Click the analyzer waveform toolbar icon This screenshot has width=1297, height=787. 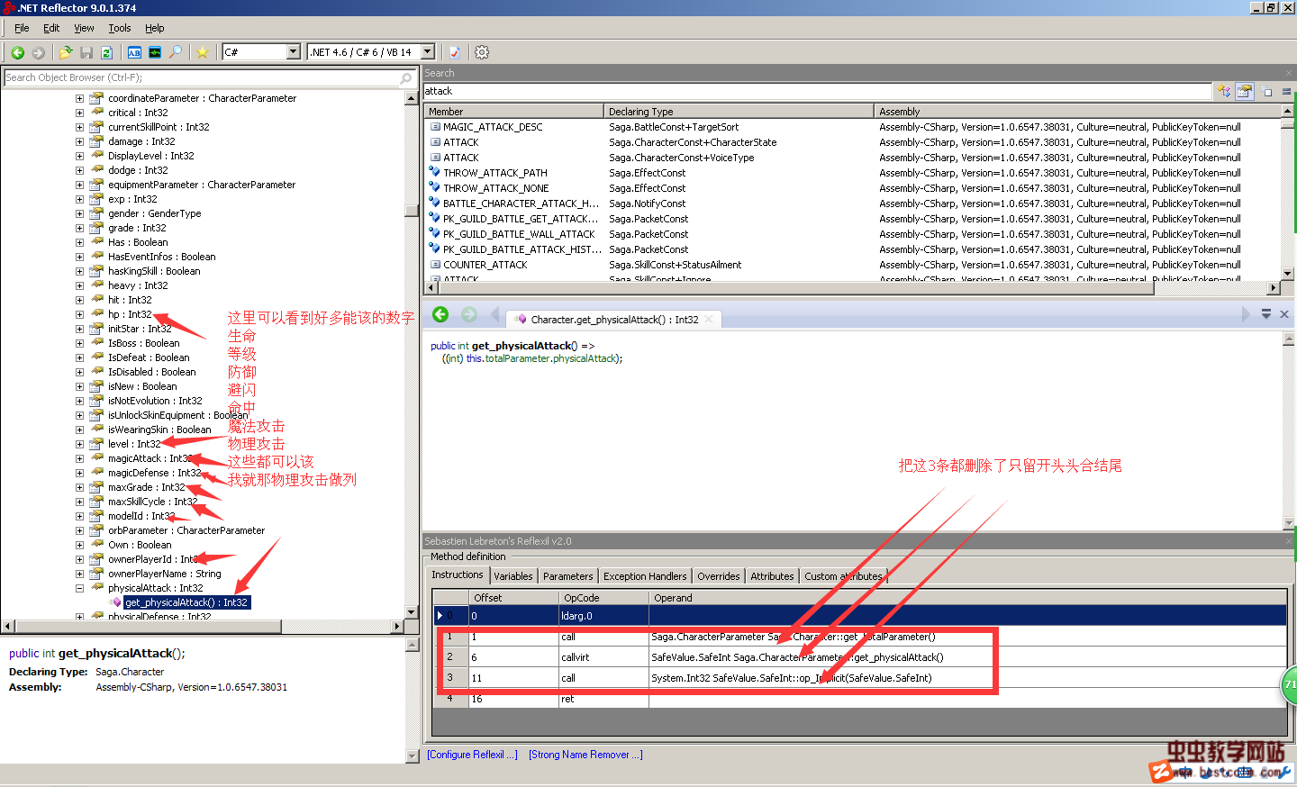[x=155, y=52]
